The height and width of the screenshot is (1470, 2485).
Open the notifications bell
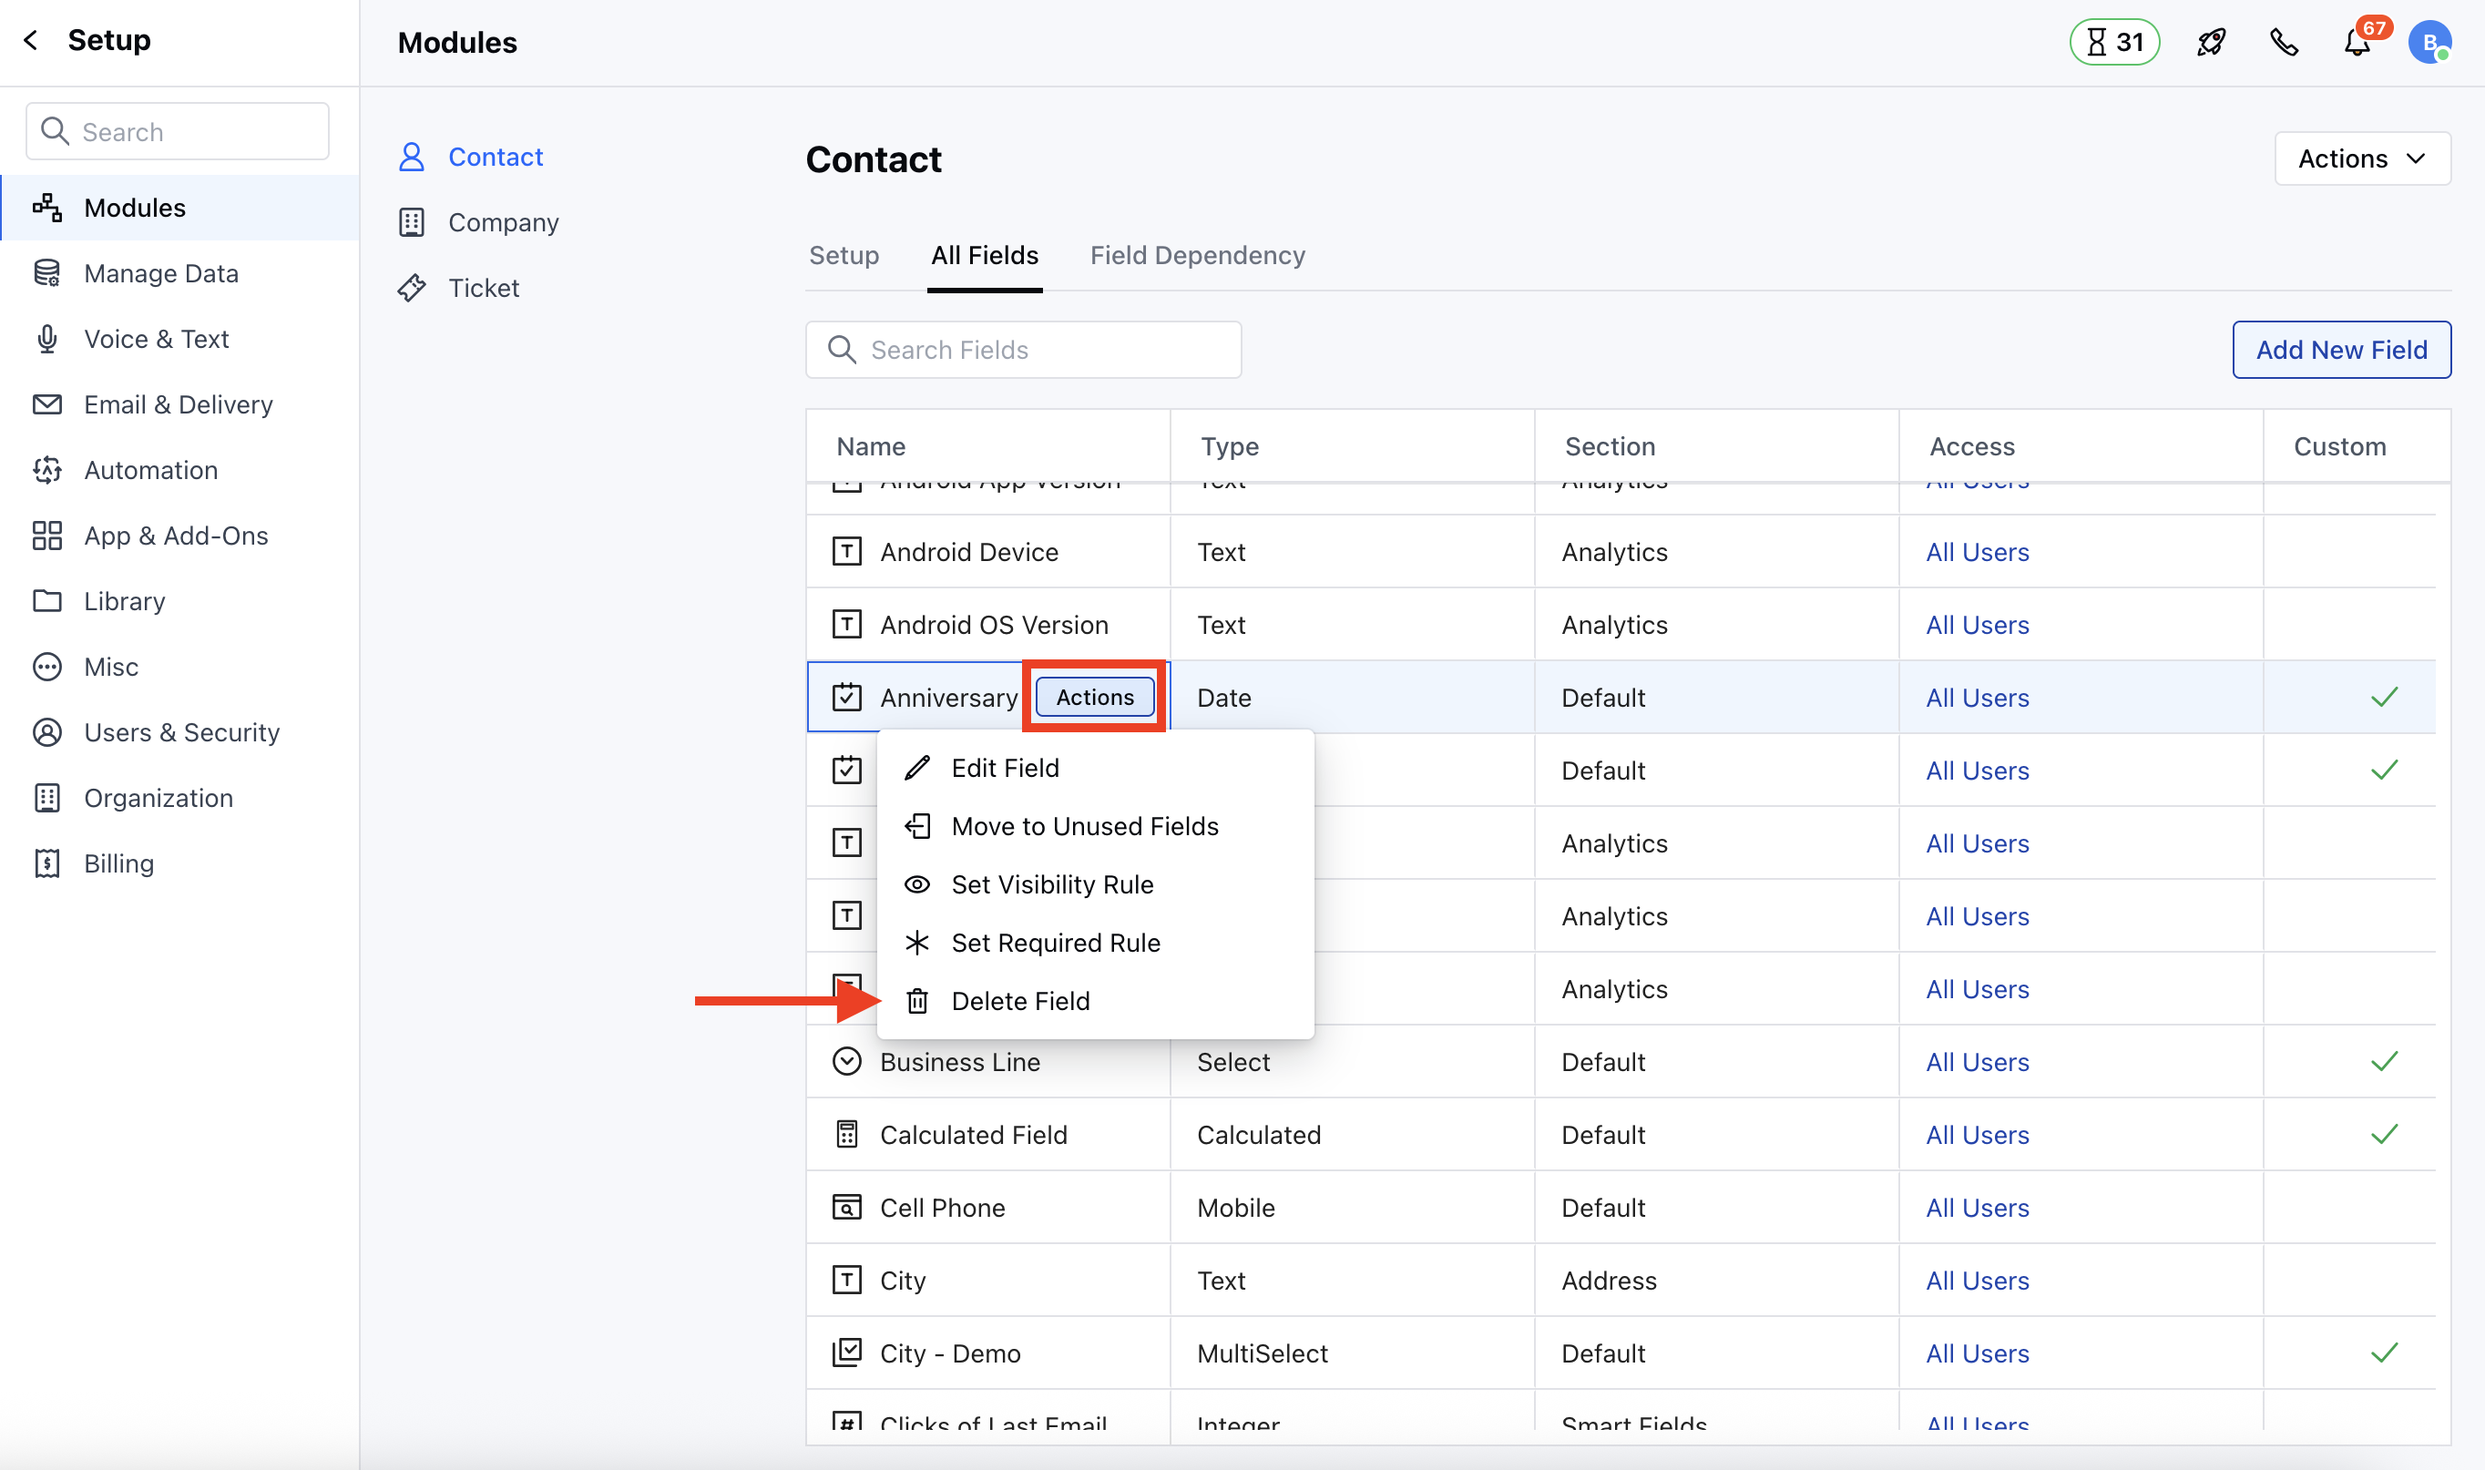click(2357, 44)
